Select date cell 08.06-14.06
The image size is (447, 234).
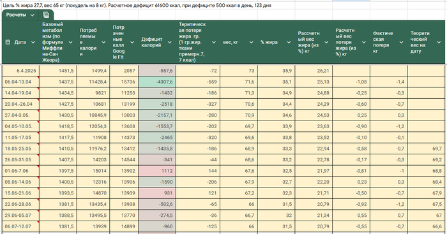pos(21,182)
